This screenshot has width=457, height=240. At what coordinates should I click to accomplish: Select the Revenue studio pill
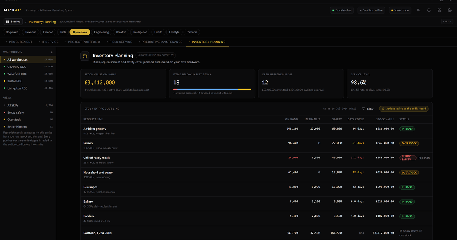tap(31, 32)
